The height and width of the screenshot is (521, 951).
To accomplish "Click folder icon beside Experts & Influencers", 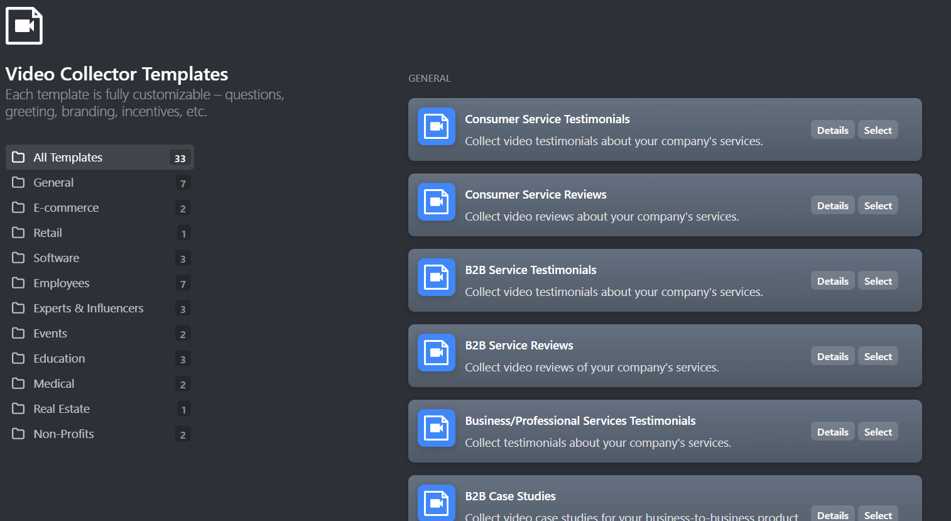I will click(18, 308).
